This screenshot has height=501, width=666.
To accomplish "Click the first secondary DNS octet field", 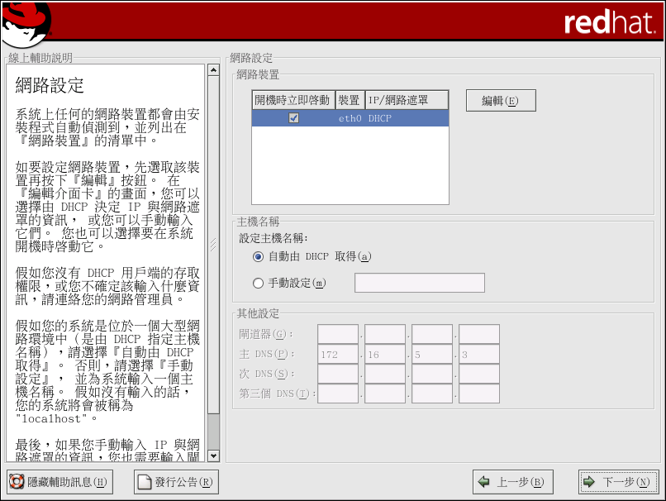I will pos(337,374).
